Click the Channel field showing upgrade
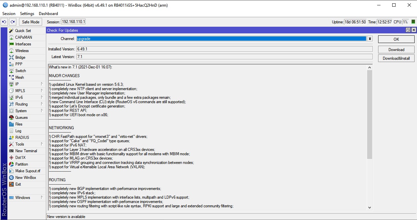The height and width of the screenshot is (220, 417). [x=221, y=39]
